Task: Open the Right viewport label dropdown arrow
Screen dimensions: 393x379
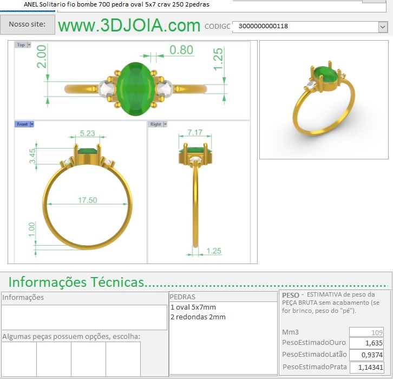Action: pos(166,124)
